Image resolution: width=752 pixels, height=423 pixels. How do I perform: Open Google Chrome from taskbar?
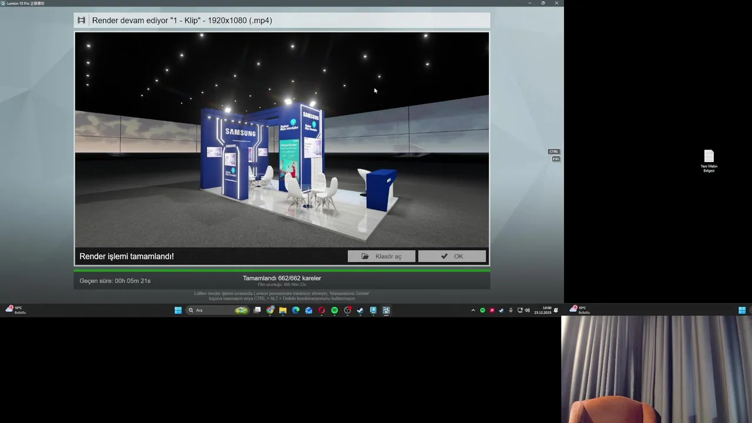270,310
